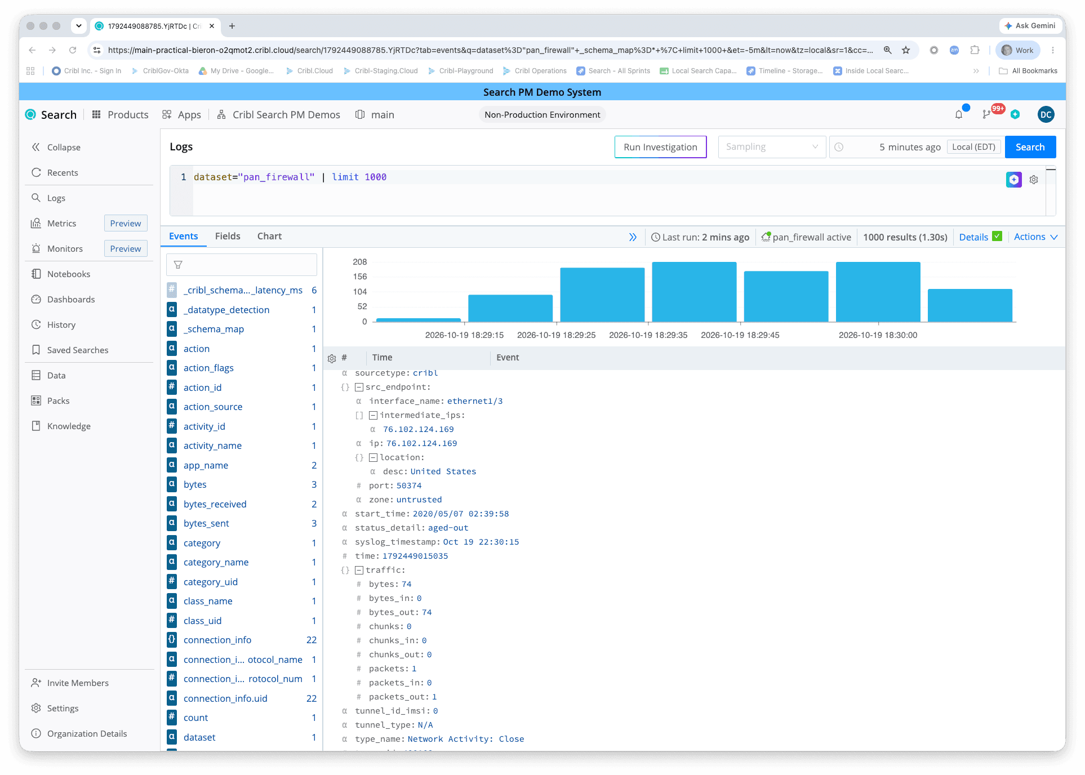Open Recents in sidebar
This screenshot has width=1085, height=775.
tap(55, 172)
